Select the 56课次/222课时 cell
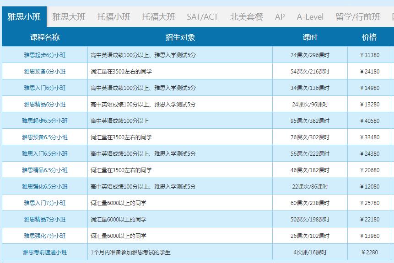The width and height of the screenshot is (394, 263). (310, 153)
